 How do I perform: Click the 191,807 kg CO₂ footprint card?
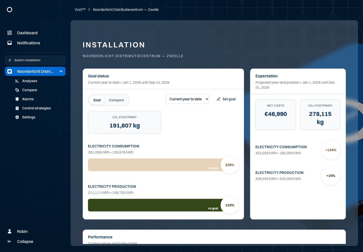[x=125, y=122]
